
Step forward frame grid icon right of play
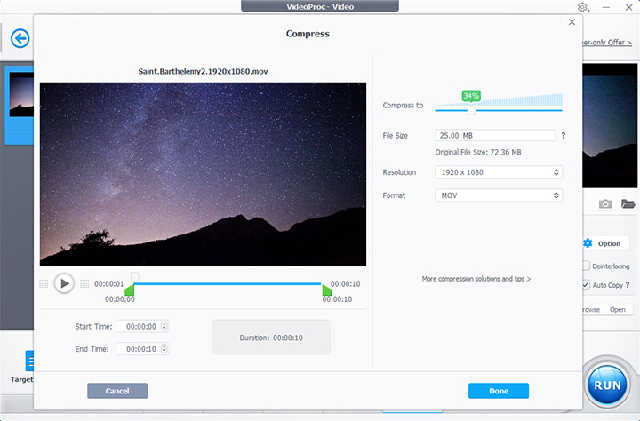tap(84, 283)
